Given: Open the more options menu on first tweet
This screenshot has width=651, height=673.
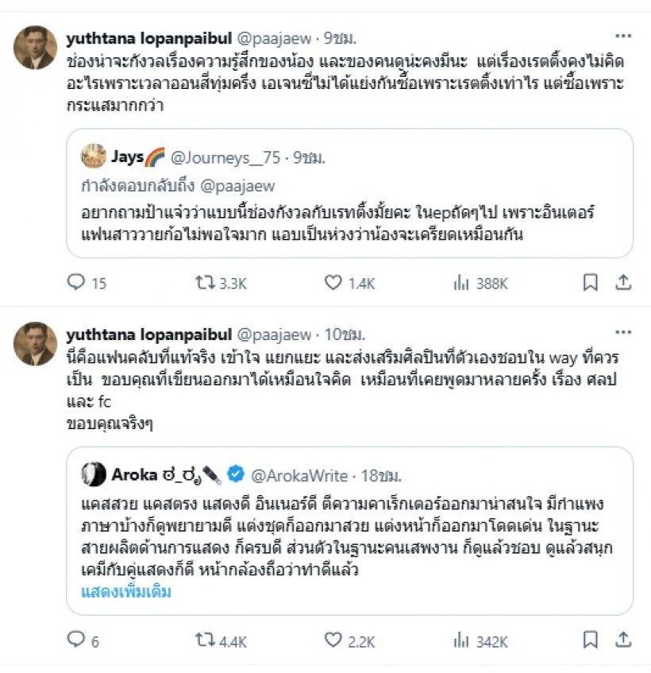Looking at the screenshot, I should click(624, 37).
